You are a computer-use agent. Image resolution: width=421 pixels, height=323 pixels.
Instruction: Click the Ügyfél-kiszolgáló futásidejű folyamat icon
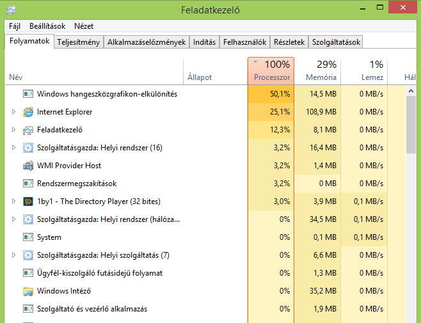(28, 273)
